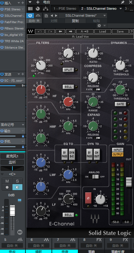Toggle the CH OUT button
134x253 pixels.
click(97, 154)
